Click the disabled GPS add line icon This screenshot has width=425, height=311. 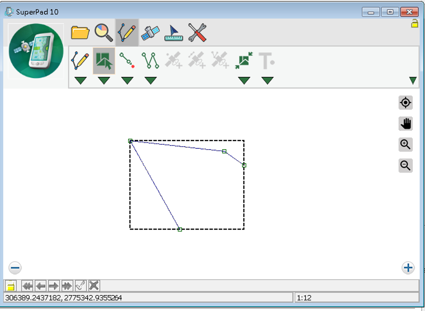pyautogui.click(x=197, y=60)
